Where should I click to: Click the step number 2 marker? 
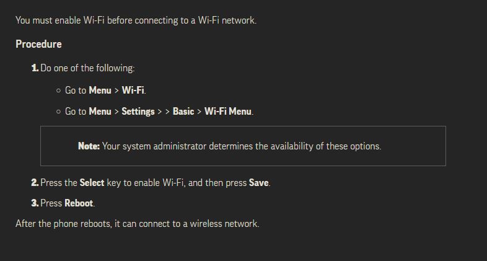(35, 183)
